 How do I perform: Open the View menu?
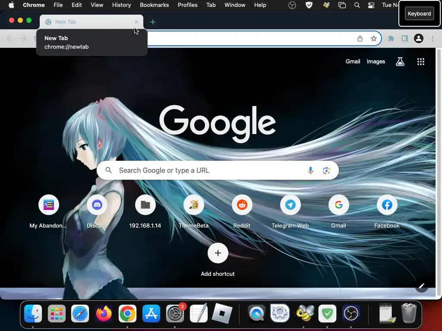pyautogui.click(x=97, y=5)
